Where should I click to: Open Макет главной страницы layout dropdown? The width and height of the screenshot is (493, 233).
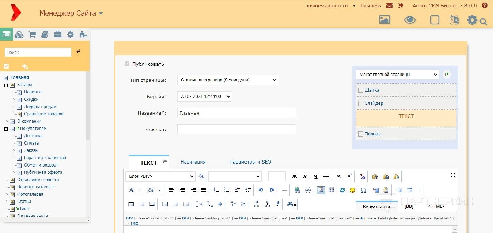click(397, 75)
